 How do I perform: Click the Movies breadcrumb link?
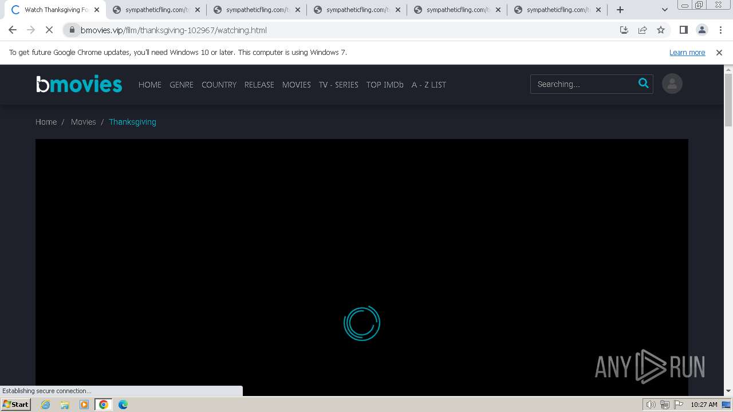pos(84,122)
